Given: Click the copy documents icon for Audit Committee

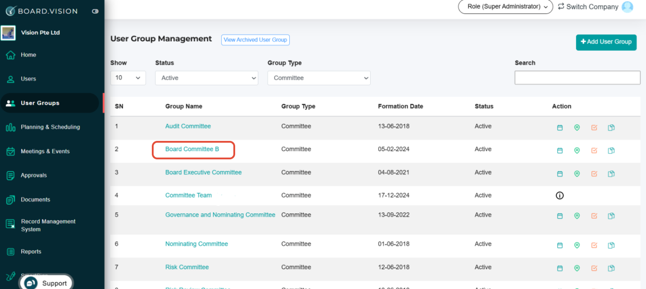Looking at the screenshot, I should click(x=611, y=127).
